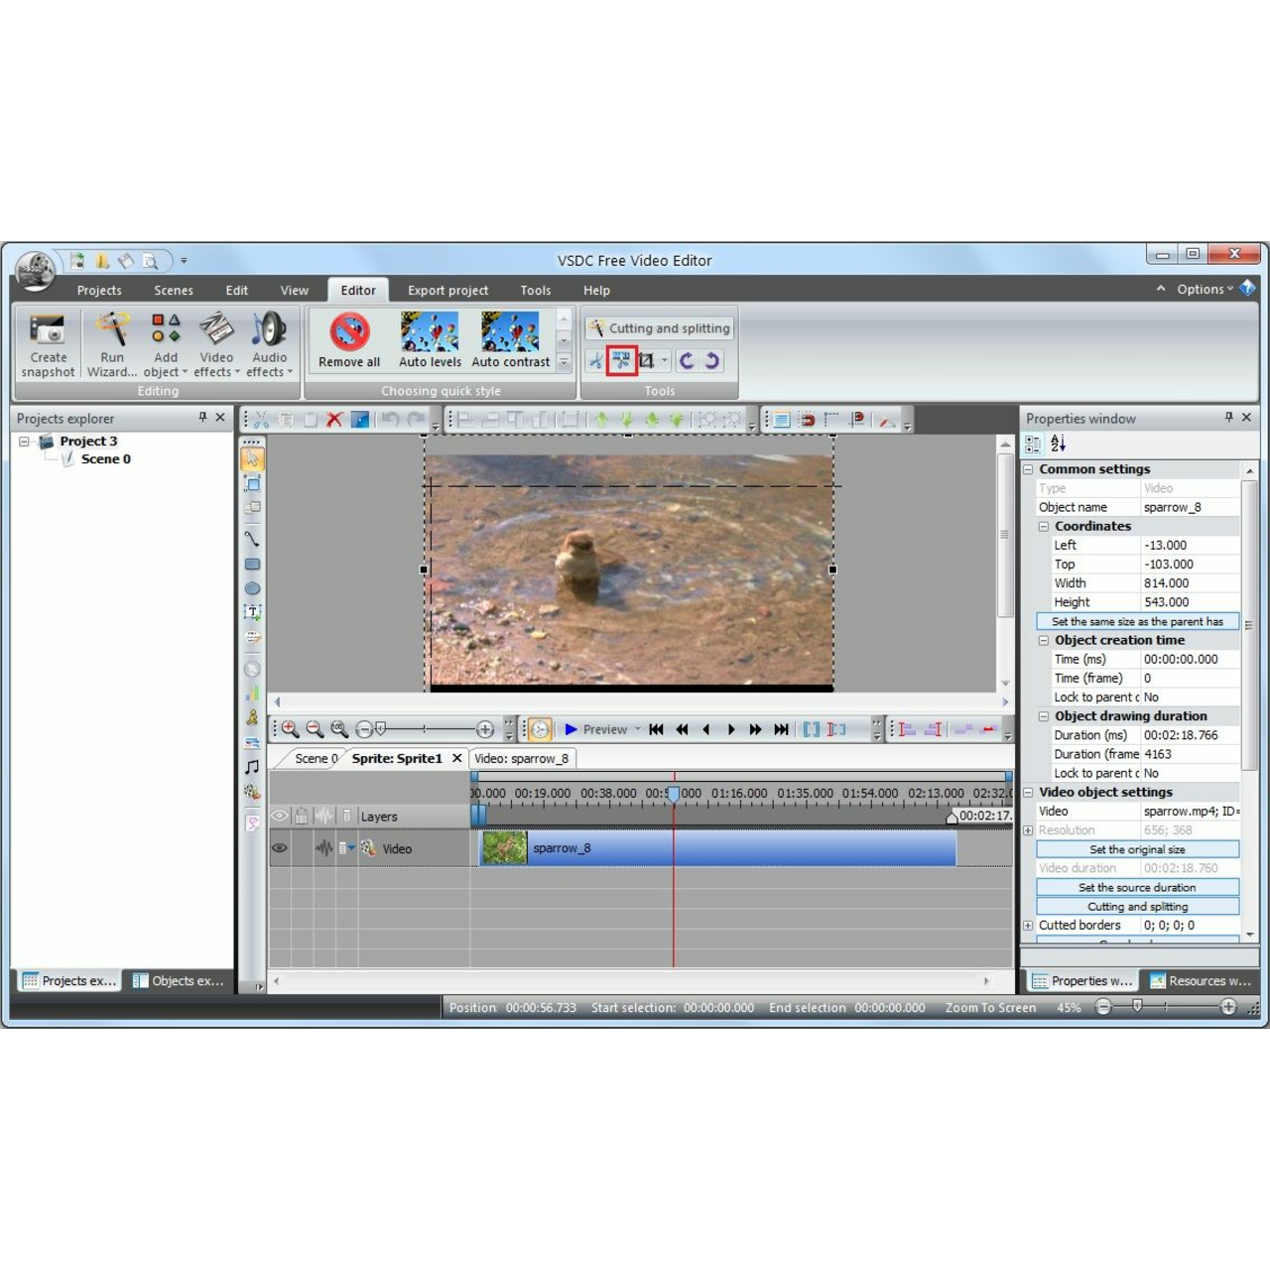This screenshot has height=1270, width=1270.
Task: Expand the Cutted borders property
Action: pyautogui.click(x=1029, y=926)
